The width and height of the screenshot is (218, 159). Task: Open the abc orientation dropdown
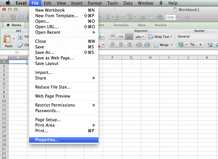(140, 37)
